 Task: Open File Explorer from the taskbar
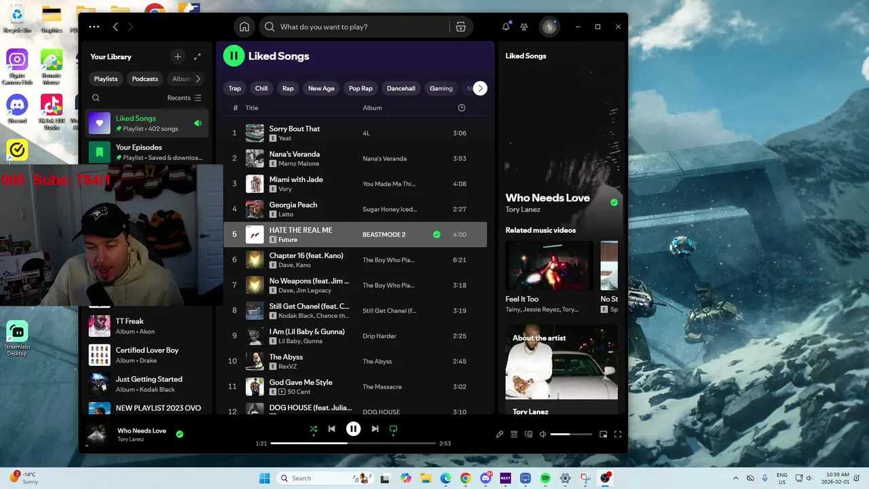click(426, 478)
